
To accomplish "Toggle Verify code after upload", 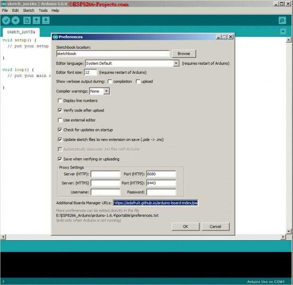I will coord(60,111).
